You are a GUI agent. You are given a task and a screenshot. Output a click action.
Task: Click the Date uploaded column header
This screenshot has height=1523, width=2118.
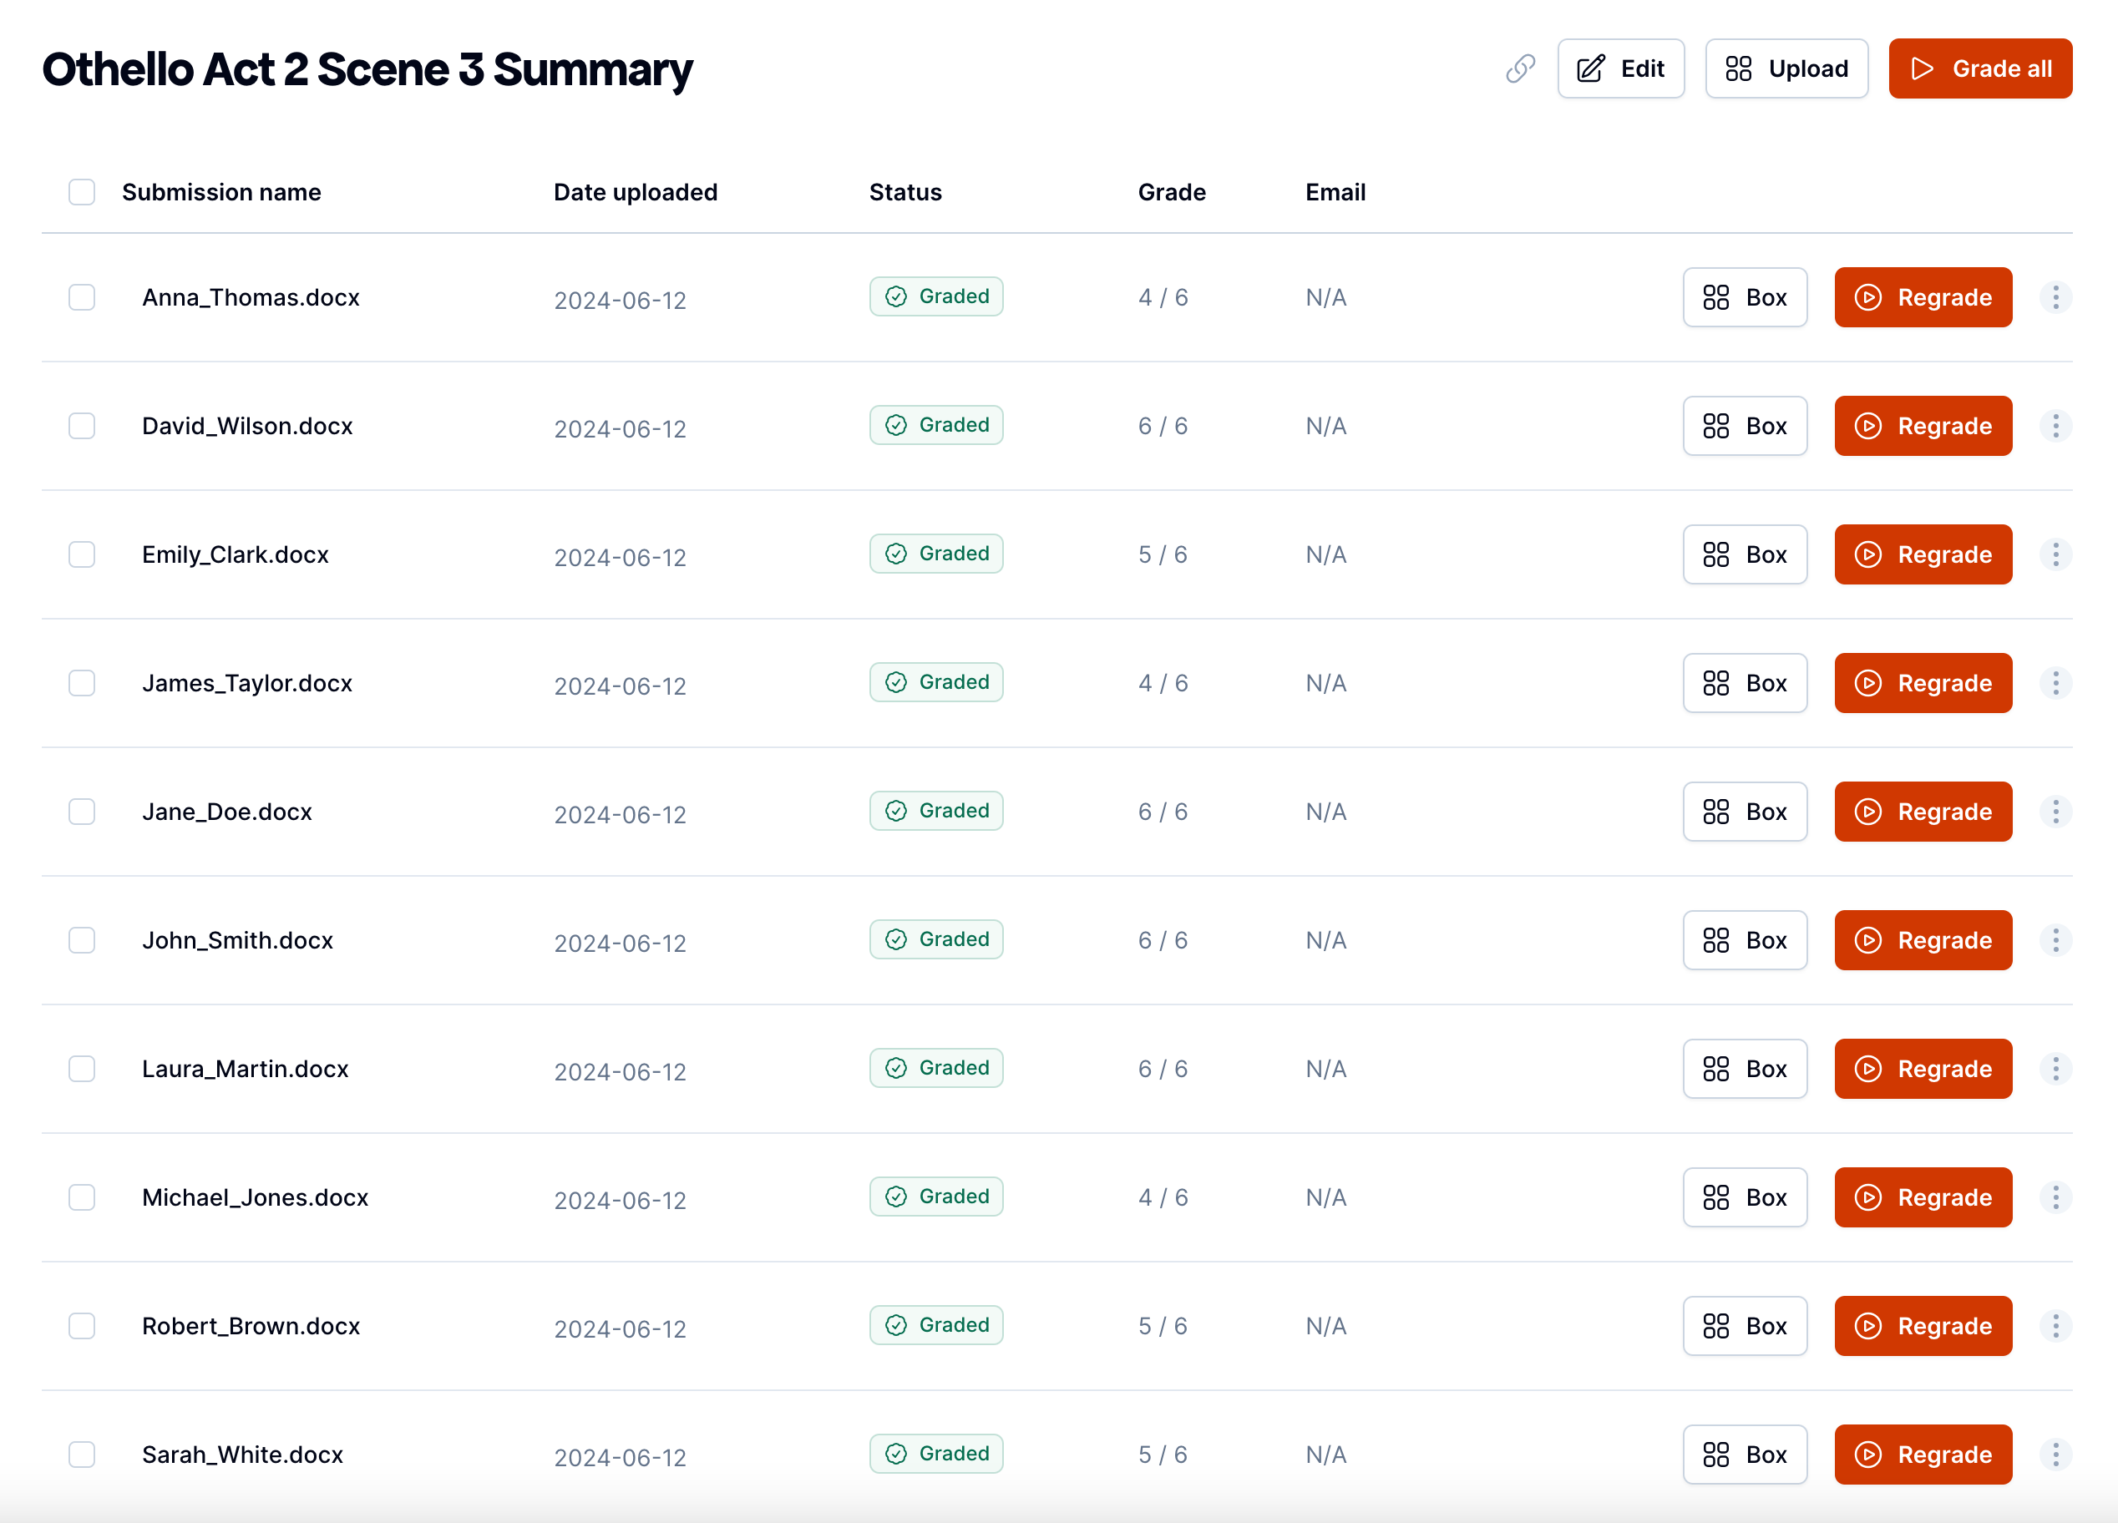click(x=635, y=192)
